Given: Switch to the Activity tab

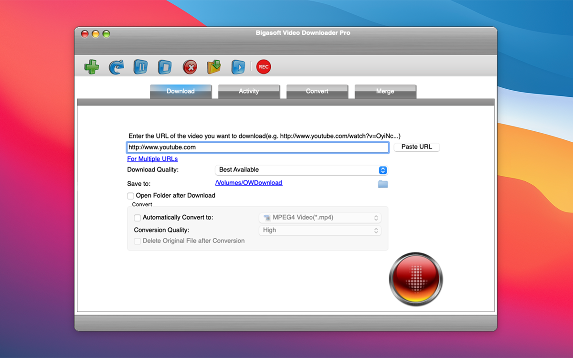Looking at the screenshot, I should click(x=249, y=91).
